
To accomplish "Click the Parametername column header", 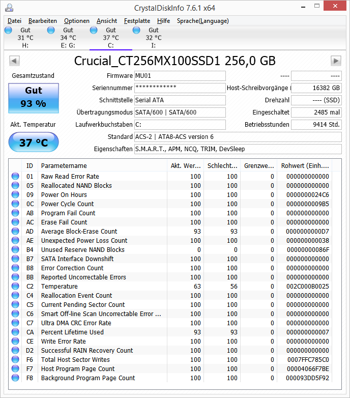I will tap(102, 166).
